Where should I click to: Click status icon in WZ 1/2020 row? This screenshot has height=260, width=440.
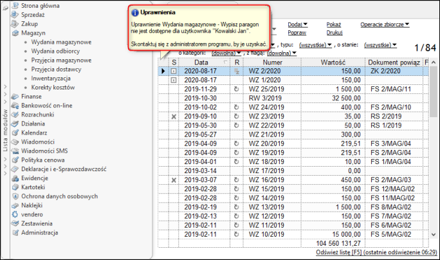click(x=174, y=80)
